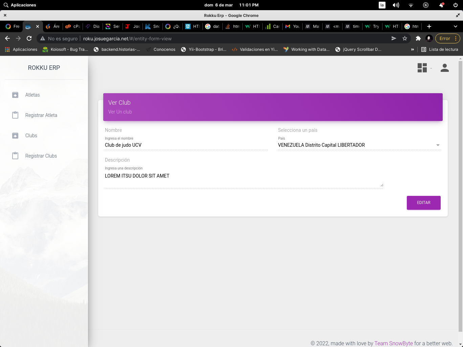The width and height of the screenshot is (463, 347).
Task: Click the dashboard grid icon
Action: [422, 68]
